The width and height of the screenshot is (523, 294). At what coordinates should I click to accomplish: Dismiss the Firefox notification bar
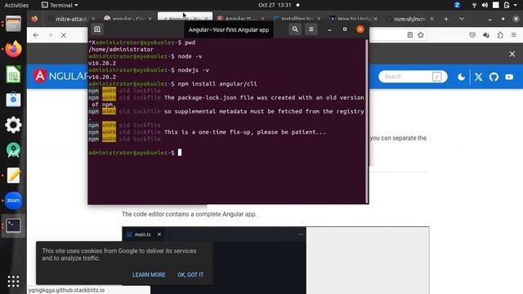pyautogui.click(x=512, y=54)
